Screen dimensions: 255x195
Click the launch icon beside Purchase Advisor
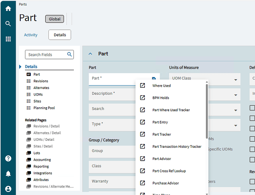(143, 183)
